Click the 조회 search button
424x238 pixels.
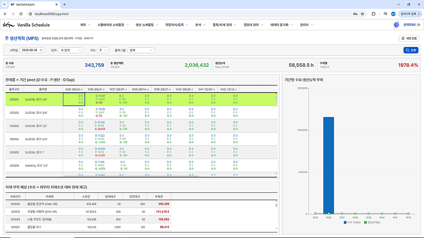(411, 50)
